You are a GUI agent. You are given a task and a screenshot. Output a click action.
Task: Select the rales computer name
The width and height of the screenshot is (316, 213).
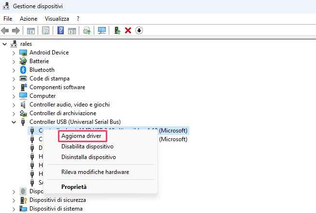click(x=26, y=44)
